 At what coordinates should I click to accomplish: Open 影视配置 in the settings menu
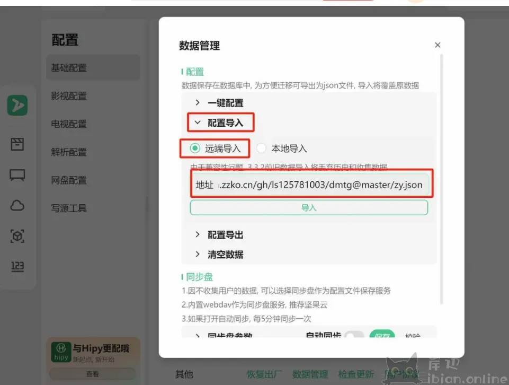click(69, 96)
